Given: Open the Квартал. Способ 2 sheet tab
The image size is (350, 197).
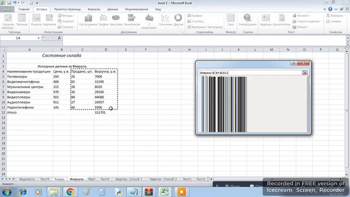Looking at the screenshot, I should [163, 179].
